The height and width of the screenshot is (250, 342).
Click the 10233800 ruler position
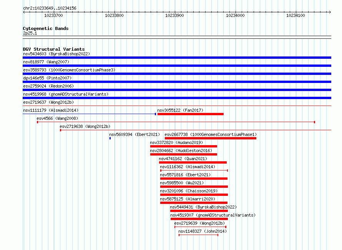pos(114,15)
